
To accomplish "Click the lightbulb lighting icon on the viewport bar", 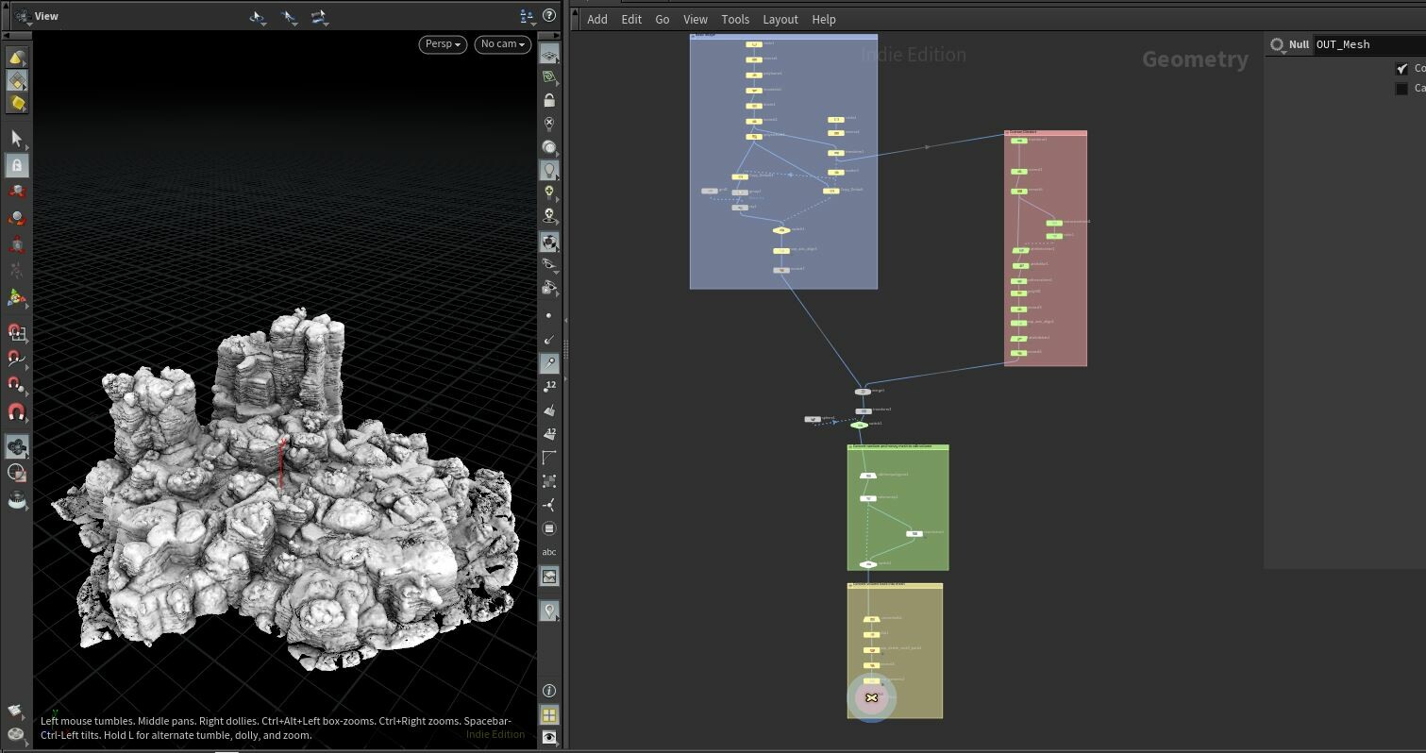I will click(550, 170).
